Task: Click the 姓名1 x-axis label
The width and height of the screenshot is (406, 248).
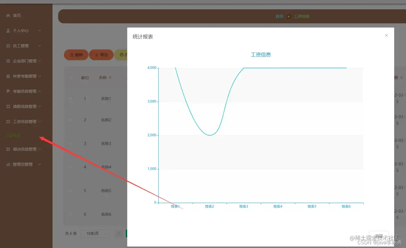Action: (175, 206)
